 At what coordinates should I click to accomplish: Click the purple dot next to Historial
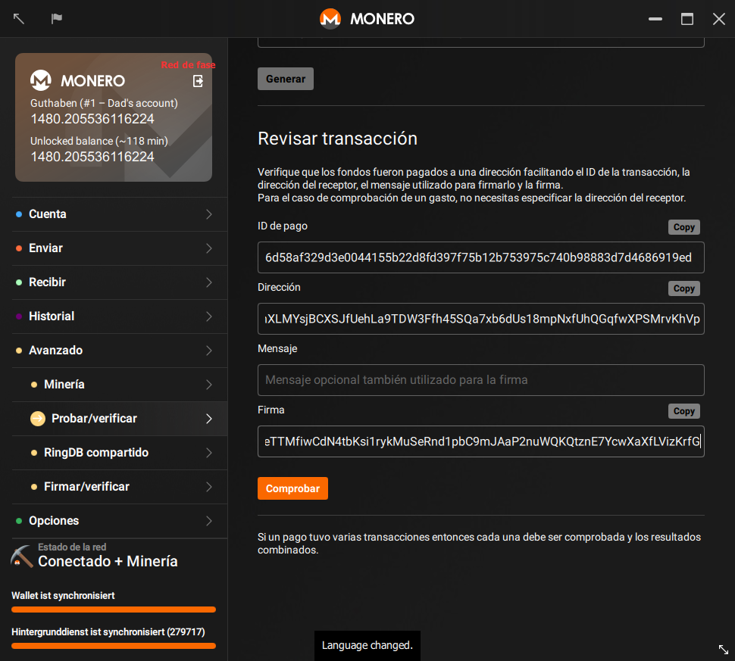19,316
